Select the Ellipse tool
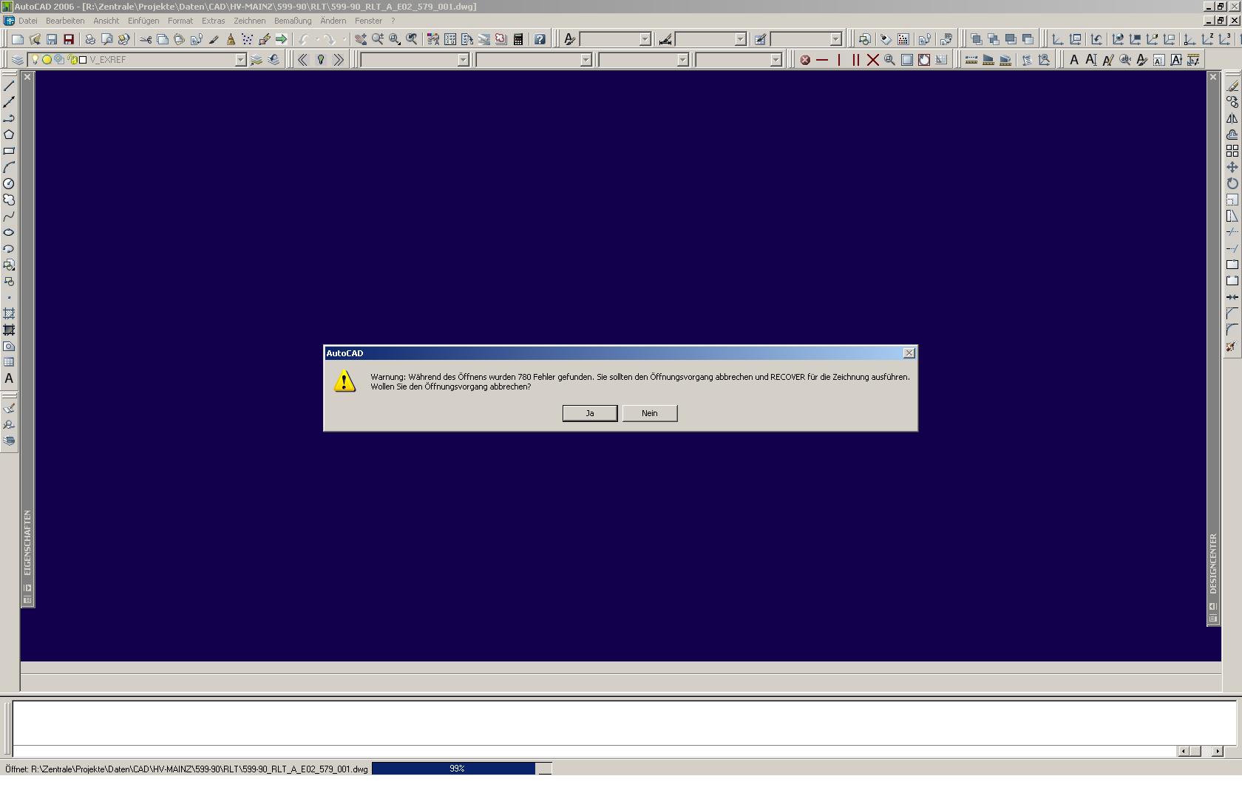1242x810 pixels. (x=9, y=232)
